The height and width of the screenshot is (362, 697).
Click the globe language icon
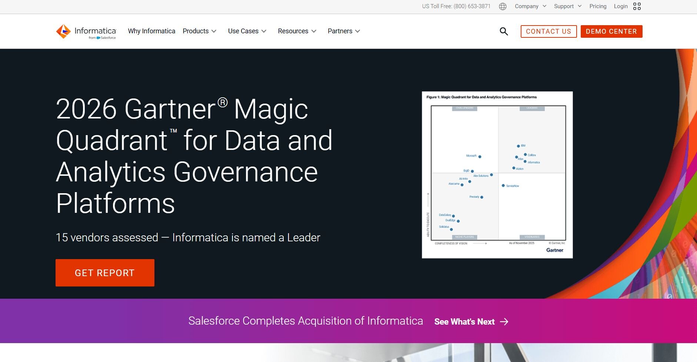503,6
